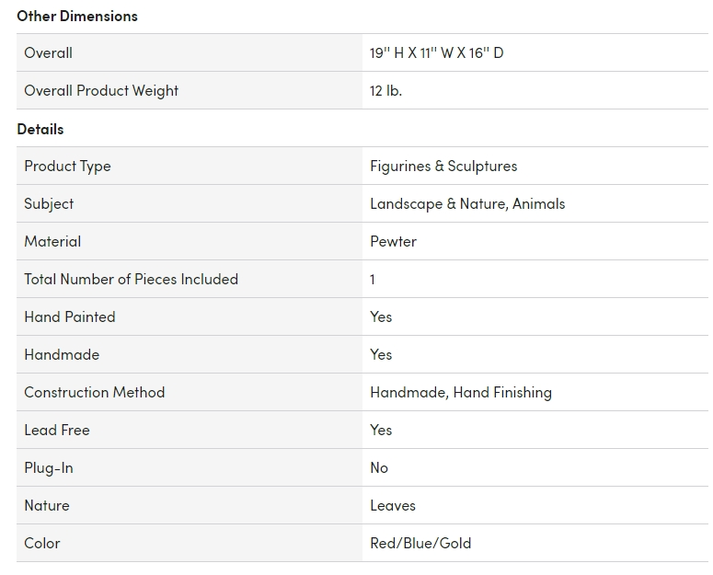Screen dimensions: 713x575
Task: Select the Figurines & Sculptures value
Action: (x=443, y=166)
